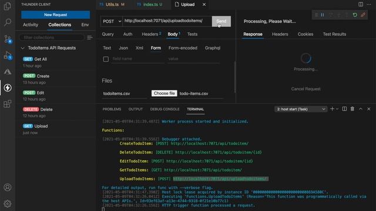Disconnect the debugger
Screen dimensions: 376x211
pos(363,15)
